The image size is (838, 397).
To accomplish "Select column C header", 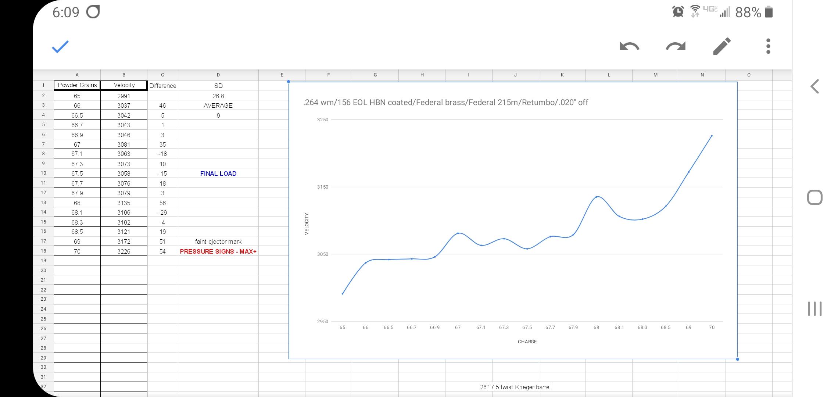I will (x=162, y=75).
